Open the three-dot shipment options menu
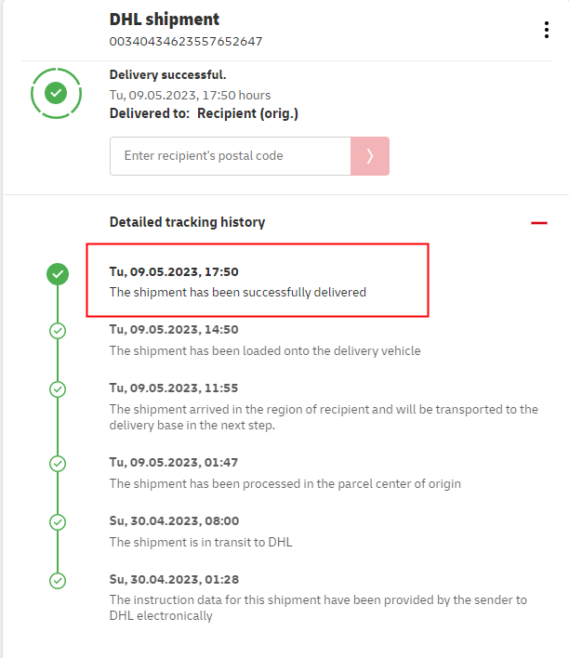The width and height of the screenshot is (569, 658). 547,30
